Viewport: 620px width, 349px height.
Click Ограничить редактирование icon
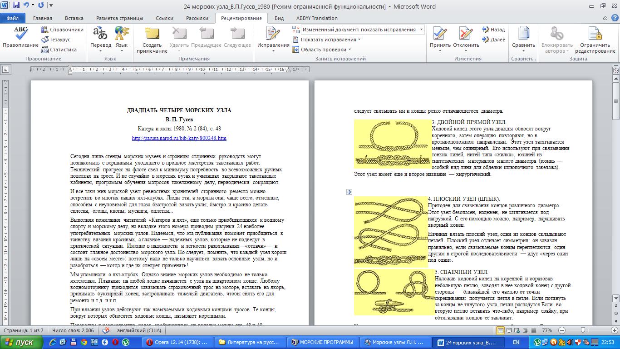coord(595,35)
